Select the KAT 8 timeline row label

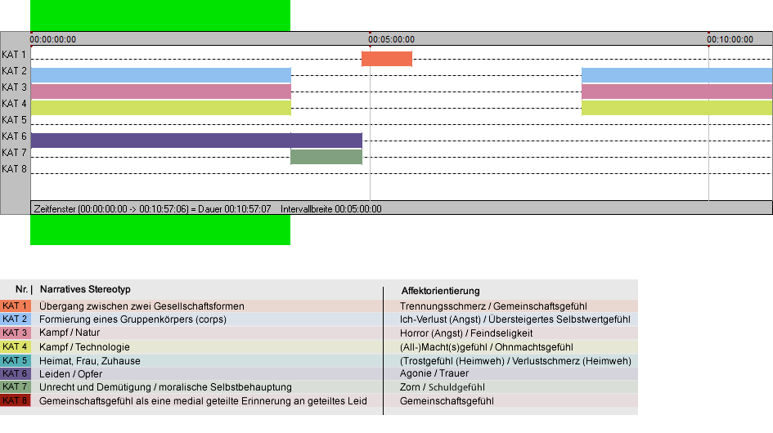[x=14, y=169]
